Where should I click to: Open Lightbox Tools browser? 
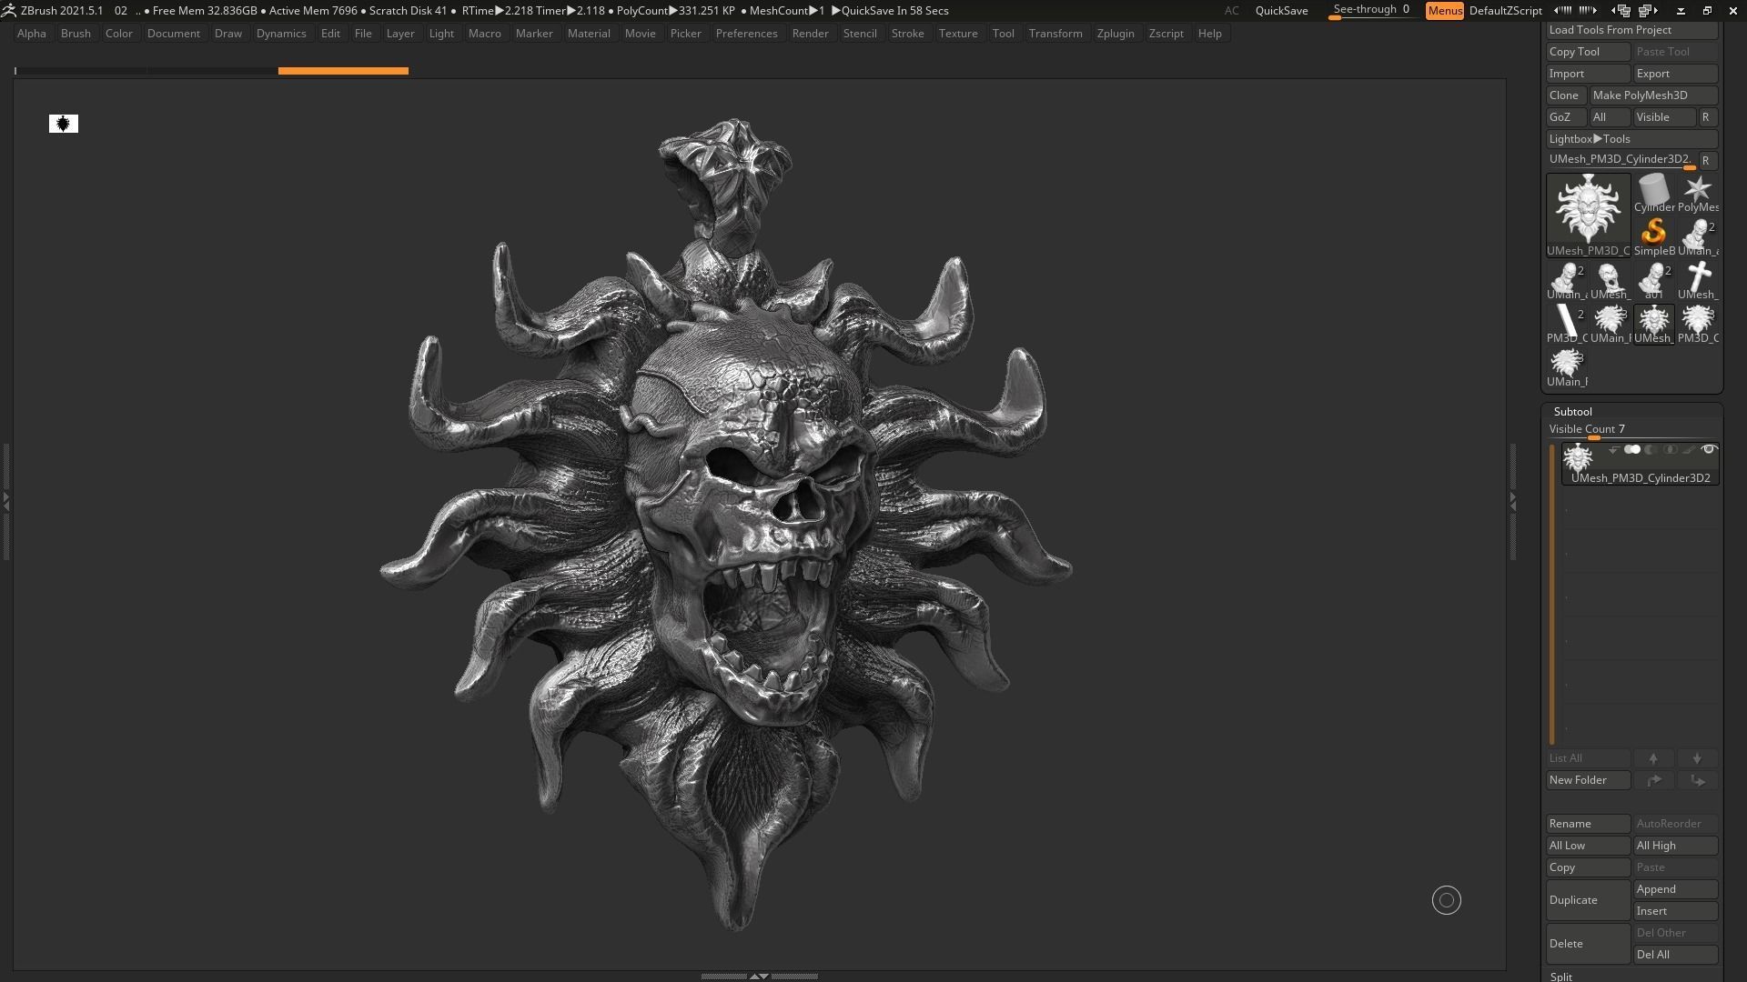(x=1631, y=139)
